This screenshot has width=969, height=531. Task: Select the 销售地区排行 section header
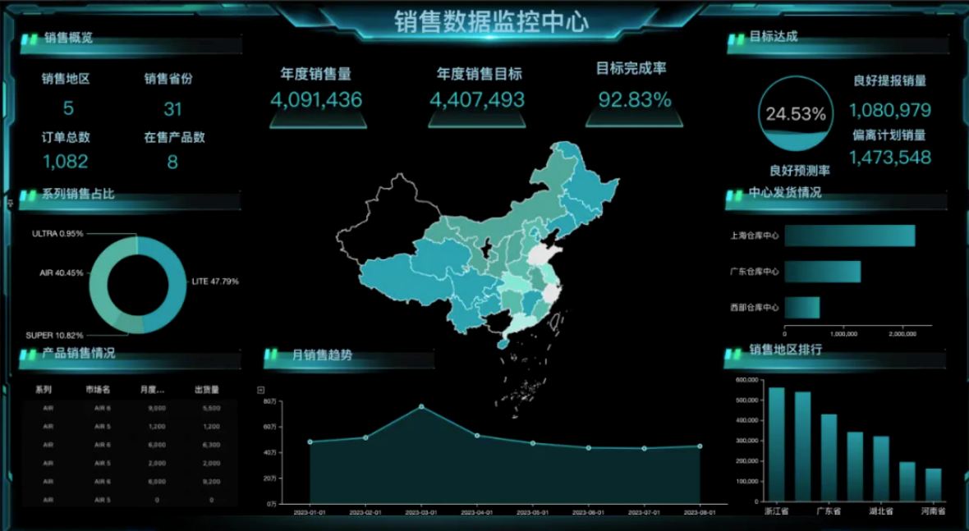785,350
